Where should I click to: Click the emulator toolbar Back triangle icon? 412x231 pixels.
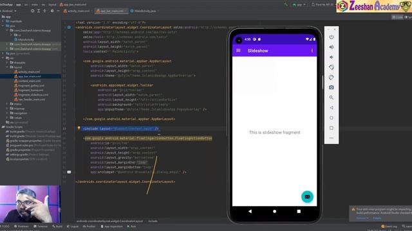pos(332,108)
